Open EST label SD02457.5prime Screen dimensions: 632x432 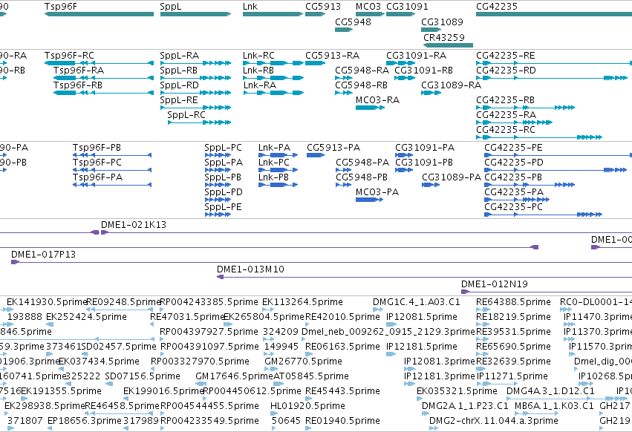pos(119,347)
